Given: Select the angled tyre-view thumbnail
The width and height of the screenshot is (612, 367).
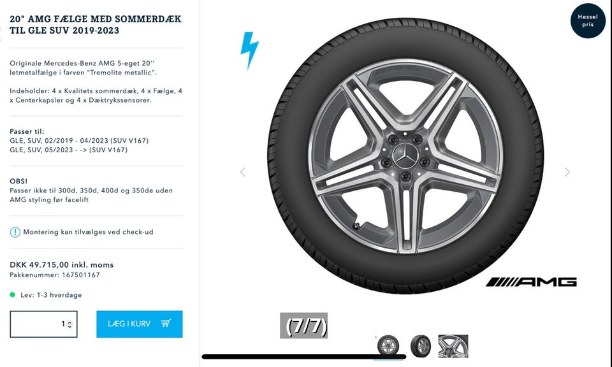Looking at the screenshot, I should click(x=421, y=346).
